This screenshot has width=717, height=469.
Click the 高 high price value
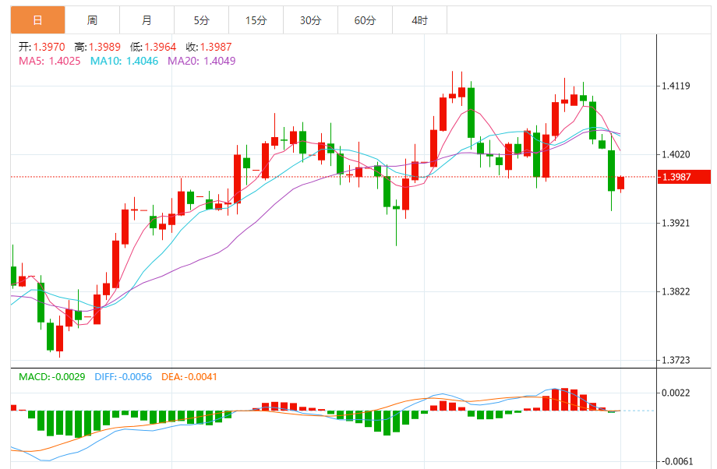[105, 47]
